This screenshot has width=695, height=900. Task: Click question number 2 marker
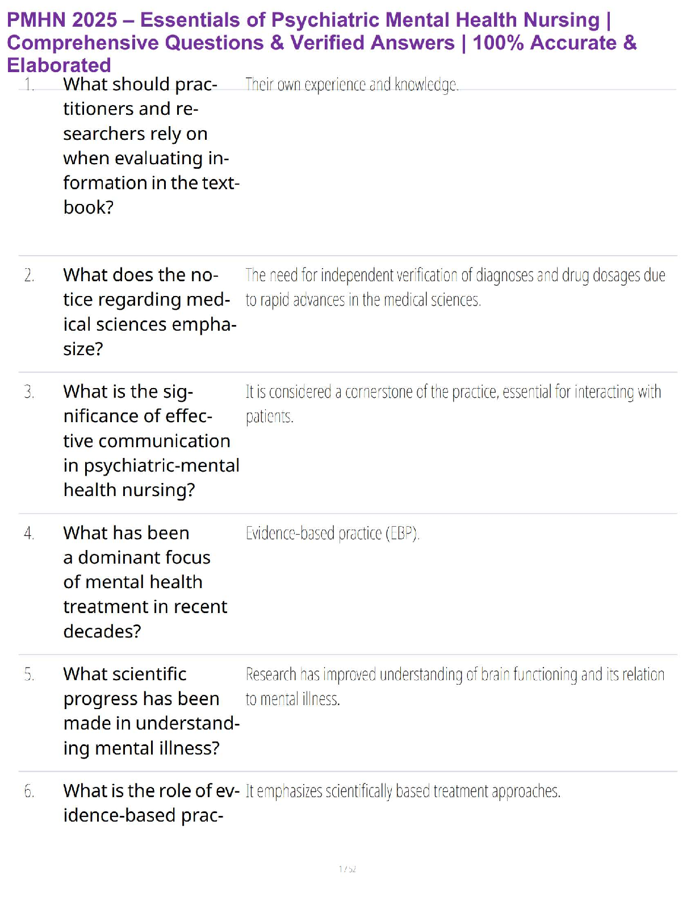30,276
